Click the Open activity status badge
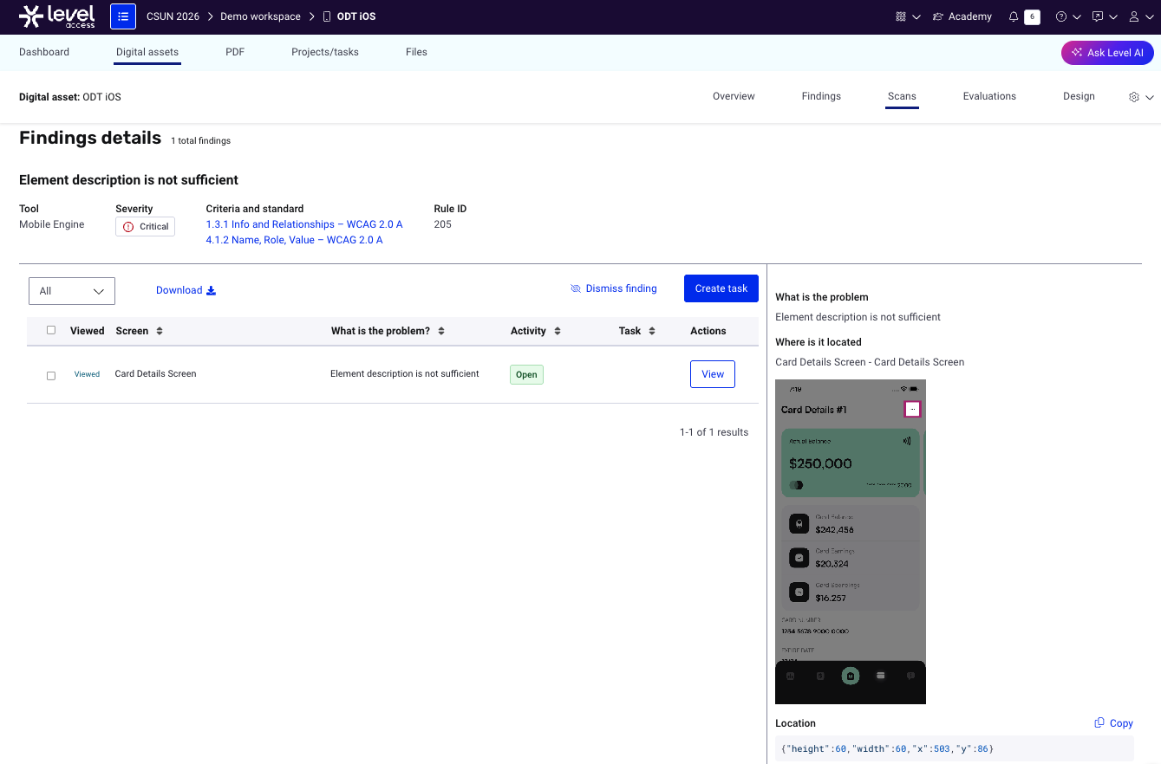The width and height of the screenshot is (1161, 764). point(526,375)
